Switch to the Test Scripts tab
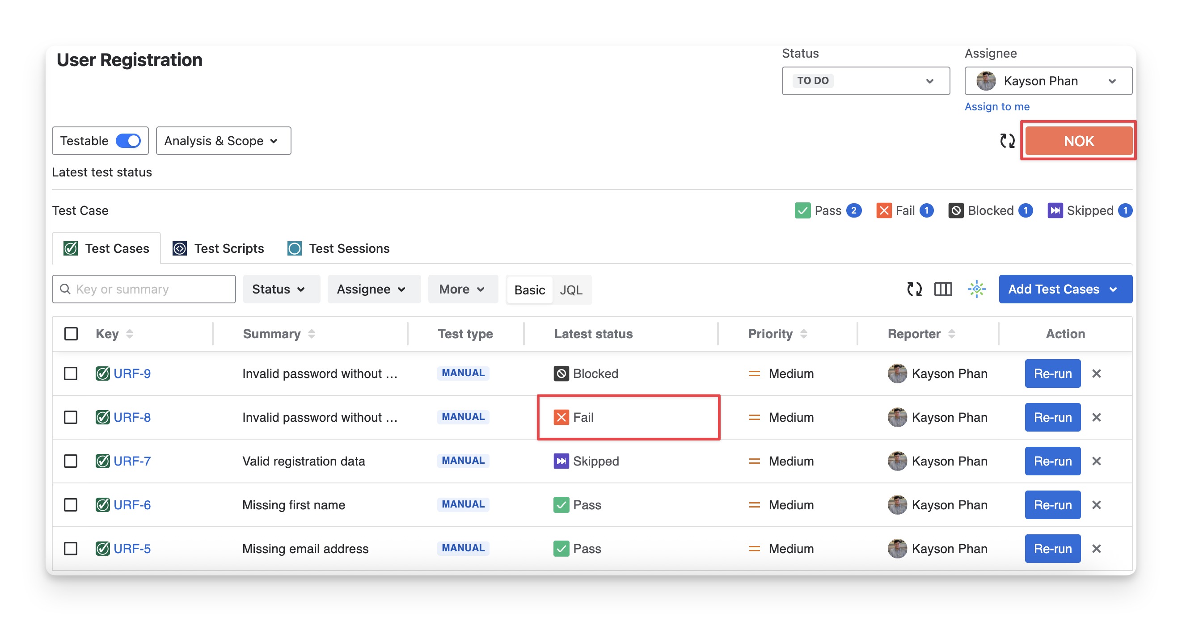 219,248
